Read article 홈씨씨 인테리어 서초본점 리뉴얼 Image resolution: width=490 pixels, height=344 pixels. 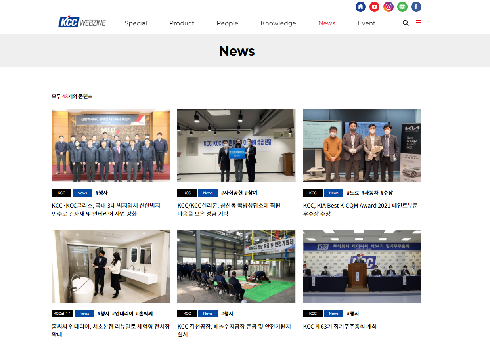coord(111,330)
